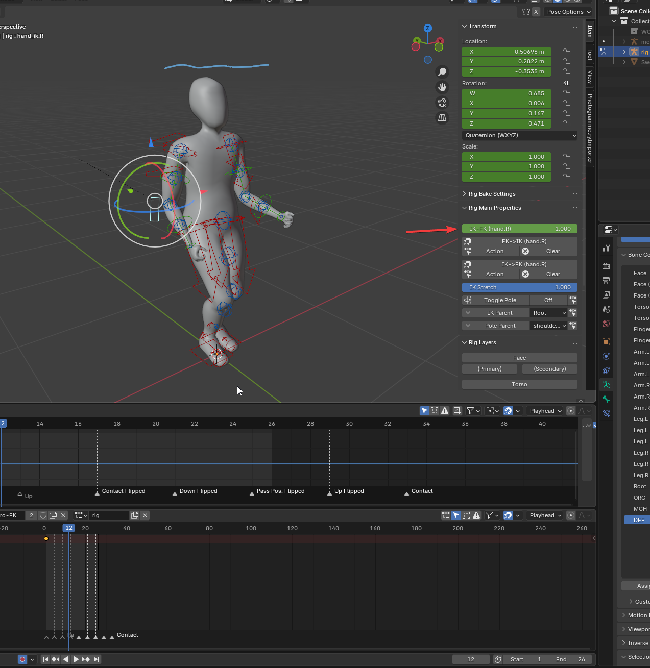Image resolution: width=650 pixels, height=668 pixels.
Task: Switch perspective/orthographic with the grid icon
Action: pos(442,118)
